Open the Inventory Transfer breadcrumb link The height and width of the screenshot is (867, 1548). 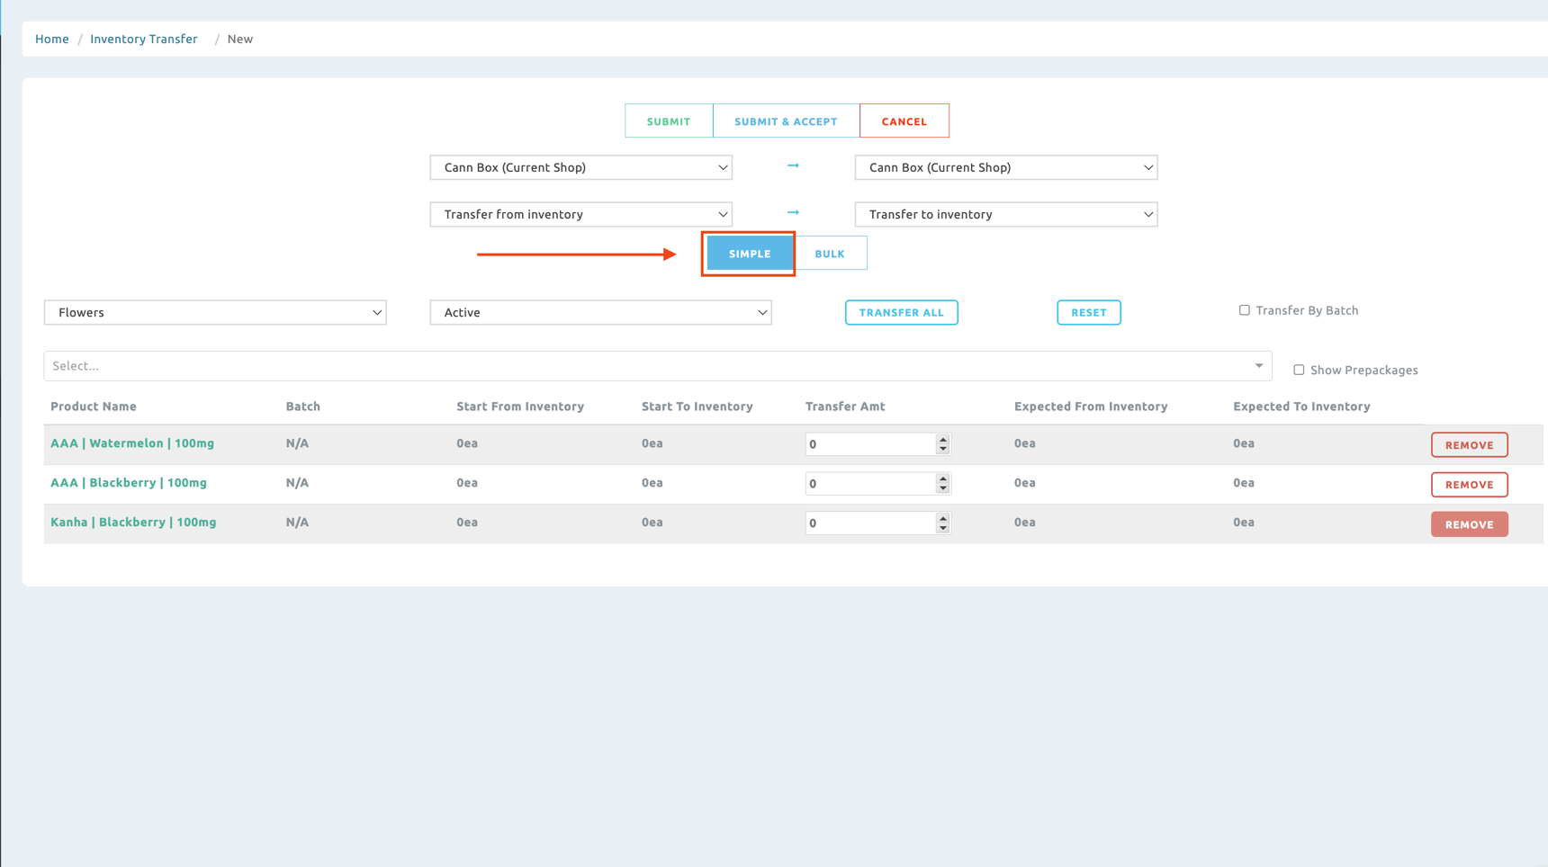(x=144, y=39)
